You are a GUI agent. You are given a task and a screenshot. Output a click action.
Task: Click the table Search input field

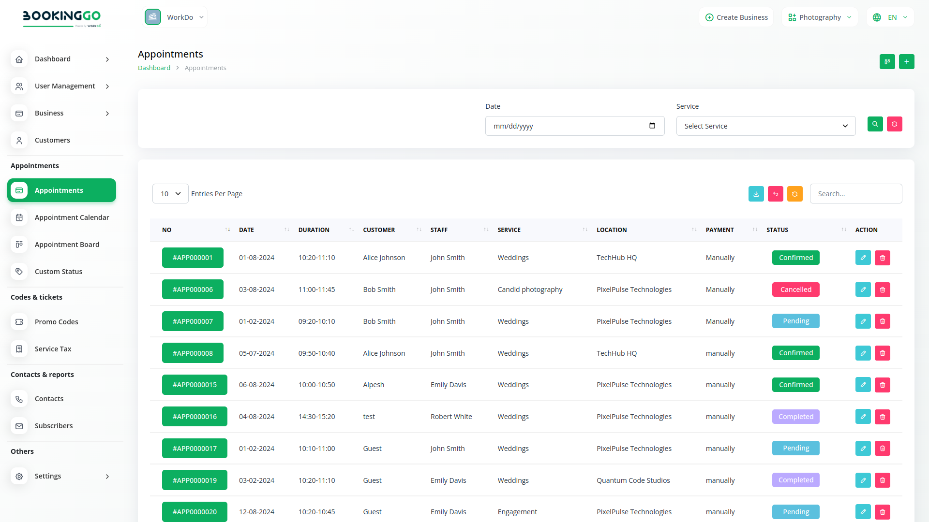[855, 194]
